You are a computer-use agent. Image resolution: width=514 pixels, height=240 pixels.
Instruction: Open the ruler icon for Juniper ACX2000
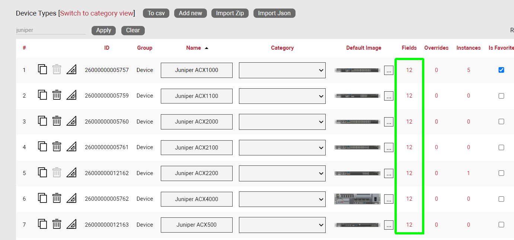pyautogui.click(x=71, y=121)
